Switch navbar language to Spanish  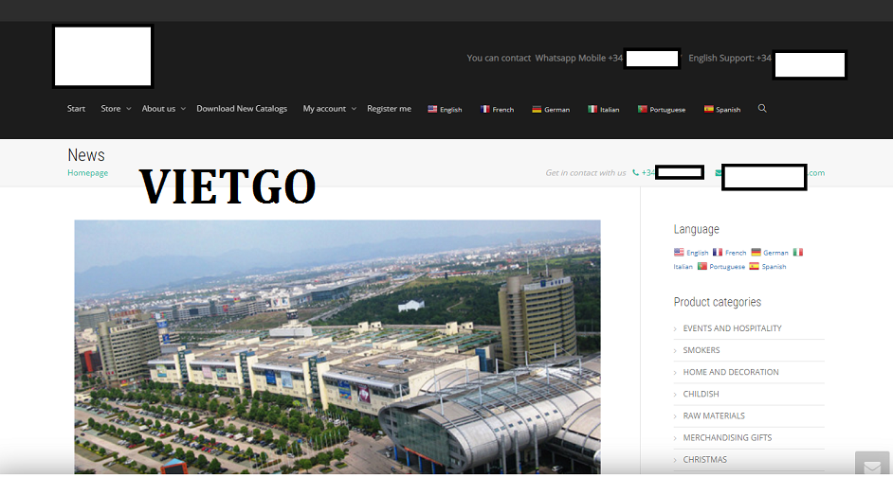(728, 110)
